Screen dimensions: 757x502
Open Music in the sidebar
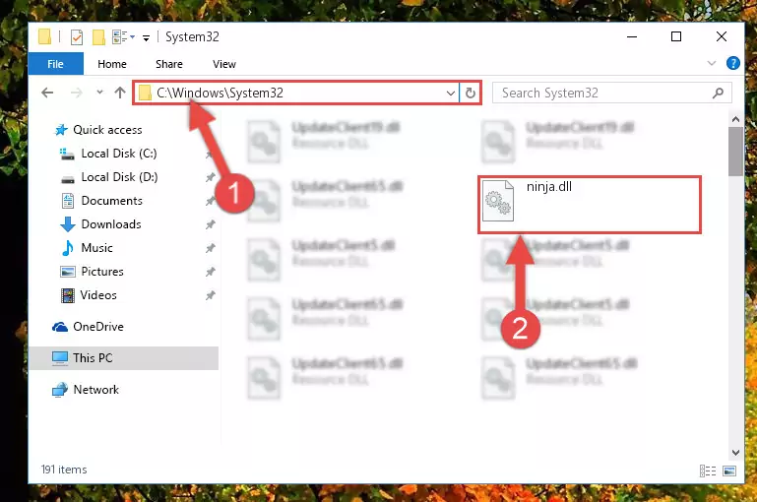(96, 248)
